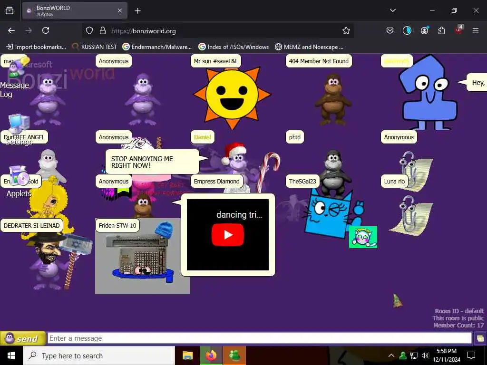Open the Firefox View icon
The width and height of the screenshot is (487, 365).
[10, 11]
